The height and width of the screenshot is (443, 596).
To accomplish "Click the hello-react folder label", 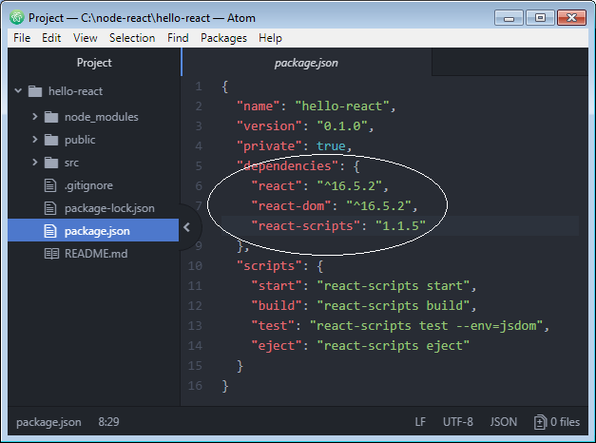I will (x=75, y=91).
